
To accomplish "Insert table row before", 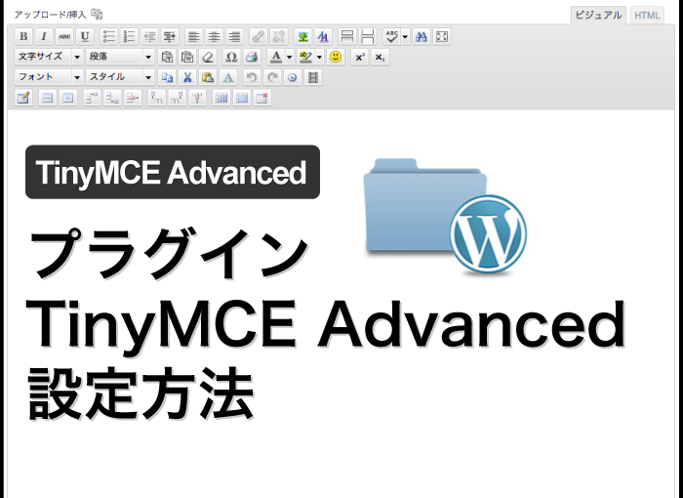I will pos(92,98).
